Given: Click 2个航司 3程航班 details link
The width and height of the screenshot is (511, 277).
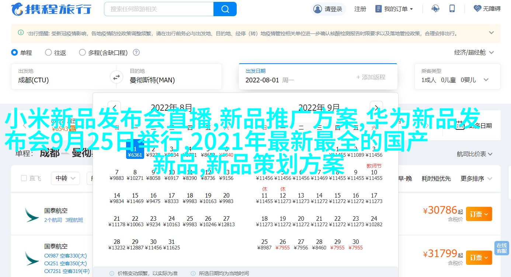Looking at the screenshot, I should coord(64,220).
